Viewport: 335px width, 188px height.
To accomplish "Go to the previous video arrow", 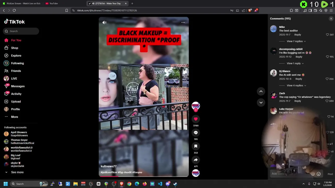I will [261, 91].
